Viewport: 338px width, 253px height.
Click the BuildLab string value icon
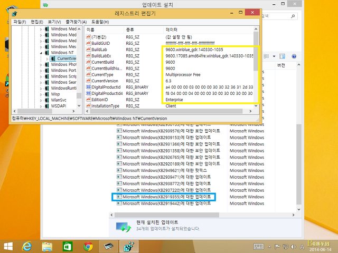click(x=88, y=50)
